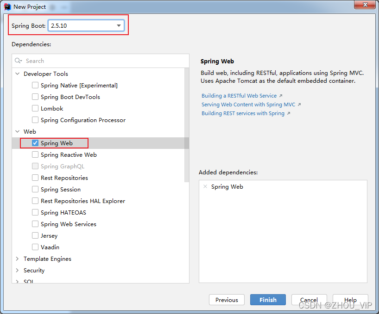Check the Spring Reactive Web checkbox
379x314 pixels.
[35, 154]
